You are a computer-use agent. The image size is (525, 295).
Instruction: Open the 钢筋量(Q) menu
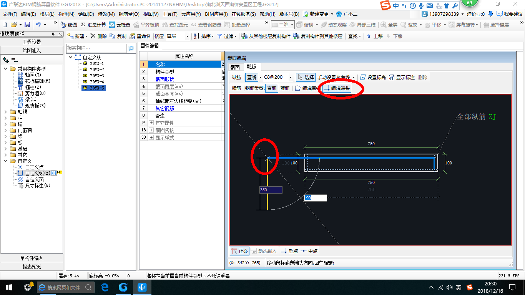tap(129, 14)
